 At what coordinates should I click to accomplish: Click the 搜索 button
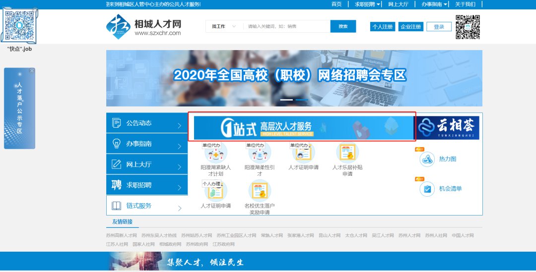pos(343,26)
